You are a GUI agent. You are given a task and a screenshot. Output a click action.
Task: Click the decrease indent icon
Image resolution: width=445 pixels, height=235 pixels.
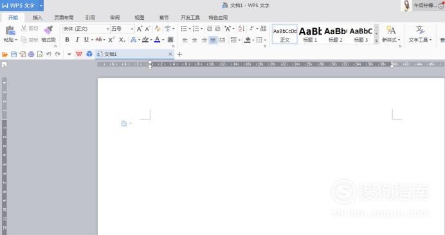[210, 28]
